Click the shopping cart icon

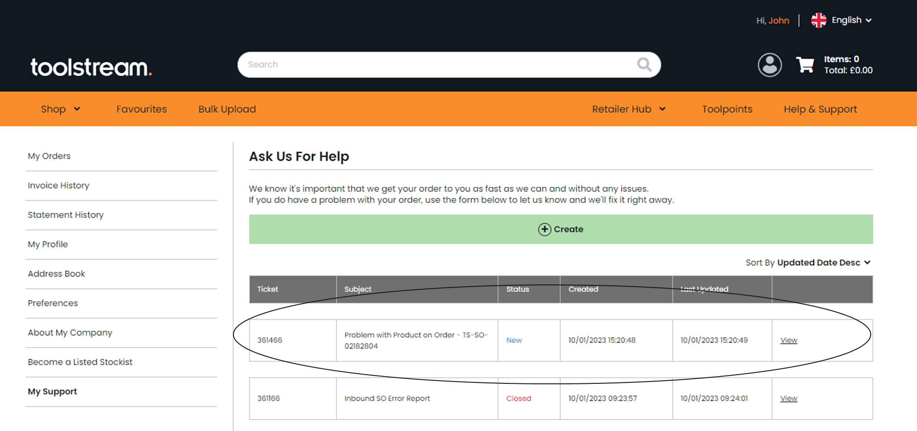click(x=805, y=65)
